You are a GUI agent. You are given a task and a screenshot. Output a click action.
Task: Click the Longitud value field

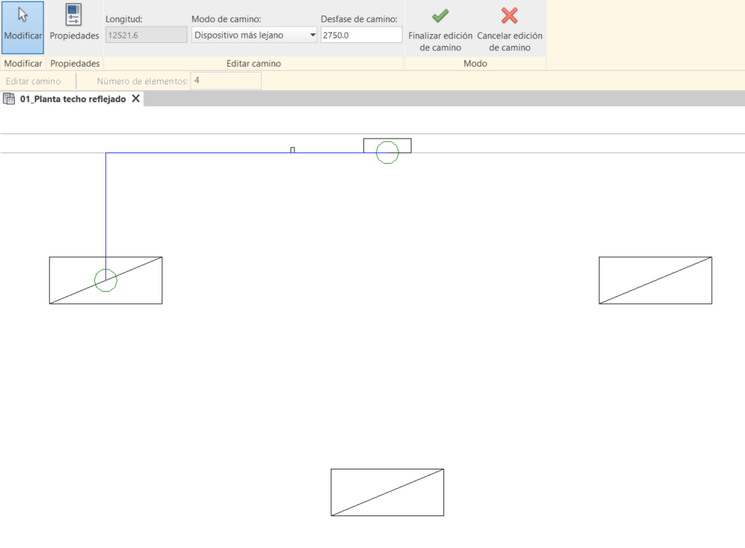click(x=146, y=35)
